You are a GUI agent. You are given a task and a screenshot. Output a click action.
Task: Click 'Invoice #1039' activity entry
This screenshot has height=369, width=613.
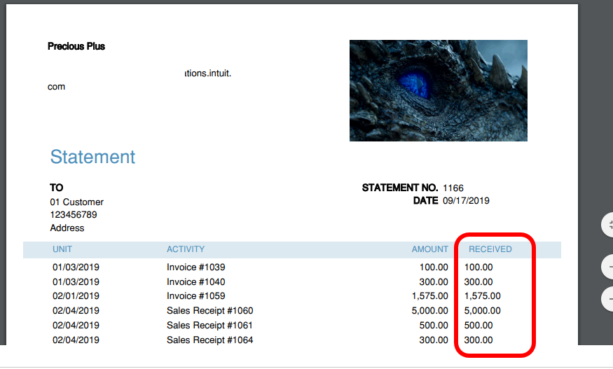tap(196, 267)
